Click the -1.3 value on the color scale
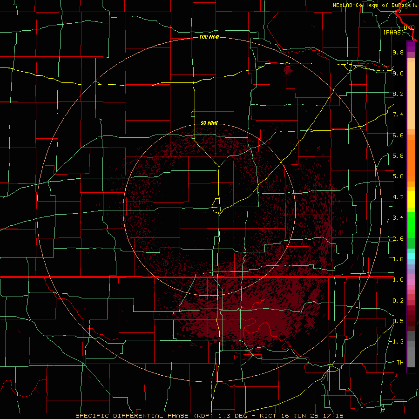Viewport: 419px width, 419px height. tap(396, 342)
